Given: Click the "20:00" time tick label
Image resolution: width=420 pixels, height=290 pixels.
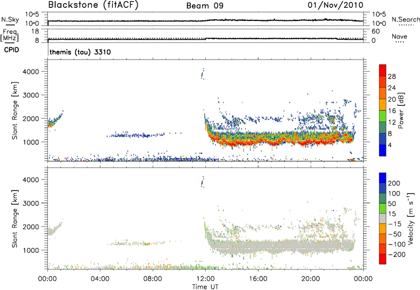Looking at the screenshot, I should point(310,279).
